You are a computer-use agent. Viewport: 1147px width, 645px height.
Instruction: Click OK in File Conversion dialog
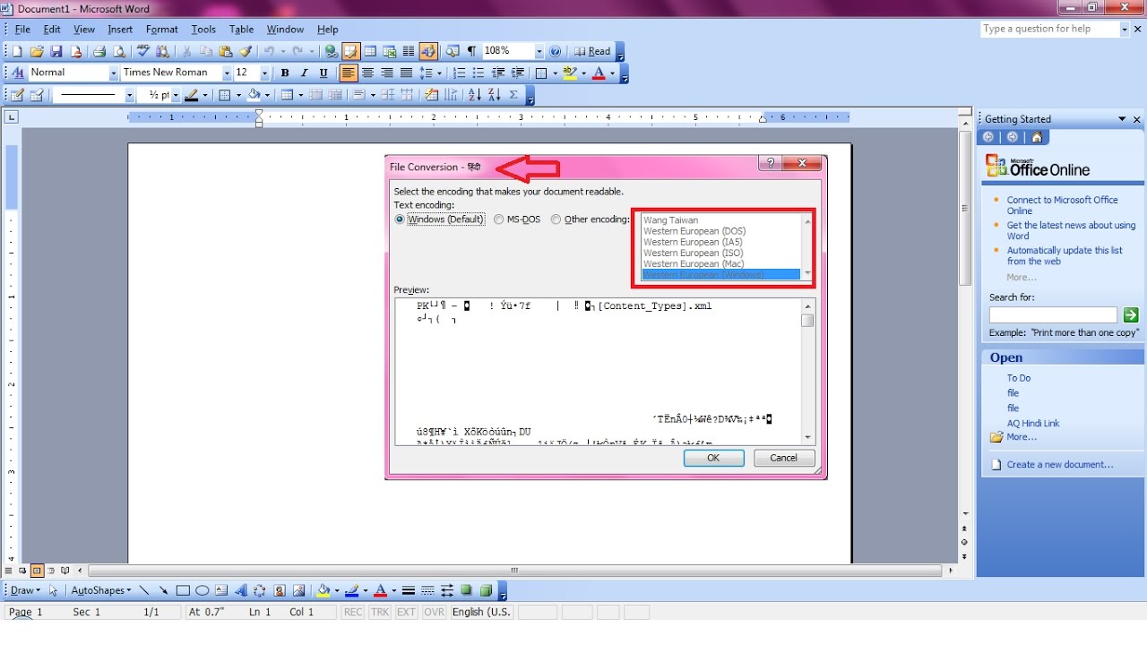(713, 458)
